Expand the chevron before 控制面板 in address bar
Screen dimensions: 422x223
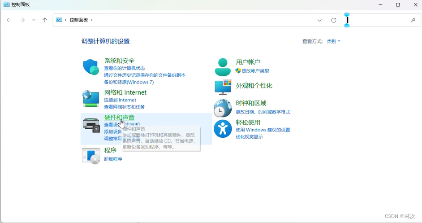click(x=65, y=20)
